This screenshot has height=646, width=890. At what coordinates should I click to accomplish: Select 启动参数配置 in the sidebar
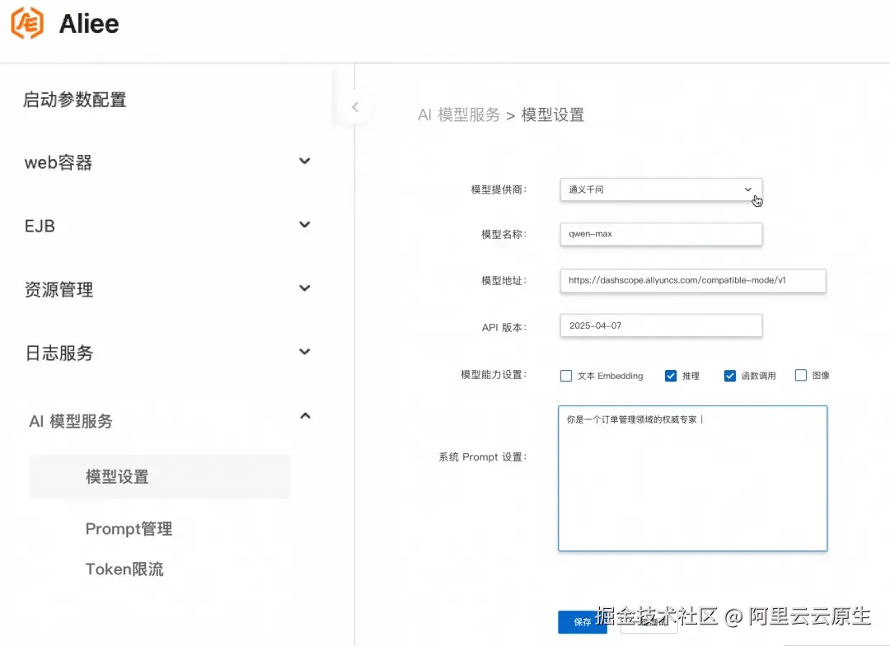point(75,99)
